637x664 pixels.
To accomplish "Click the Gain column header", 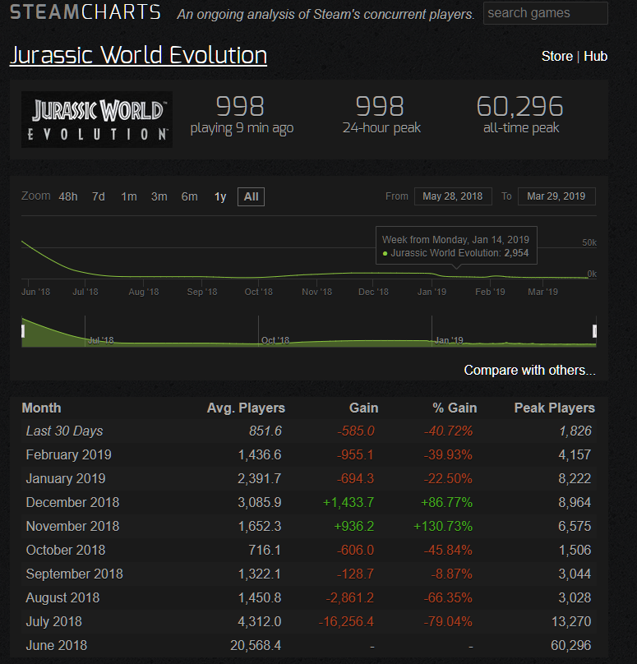I will pyautogui.click(x=363, y=408).
